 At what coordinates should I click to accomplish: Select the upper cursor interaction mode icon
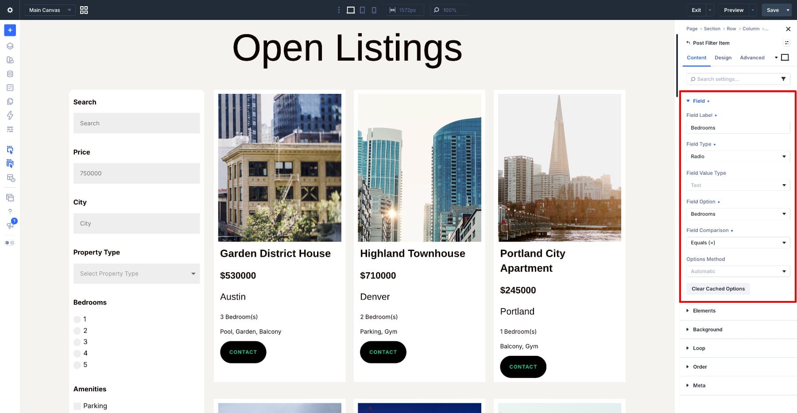[x=10, y=150]
